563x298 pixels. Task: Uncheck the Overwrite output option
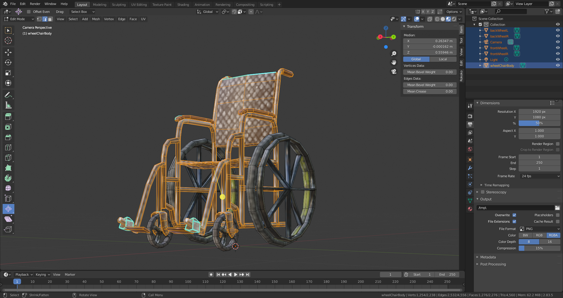[514, 215]
